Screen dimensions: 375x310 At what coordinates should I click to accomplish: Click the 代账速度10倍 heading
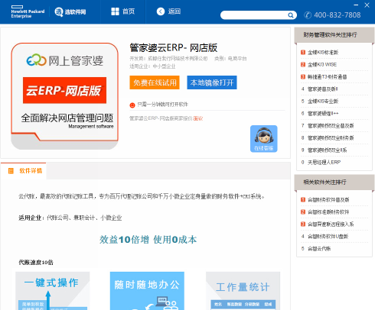click(36, 262)
